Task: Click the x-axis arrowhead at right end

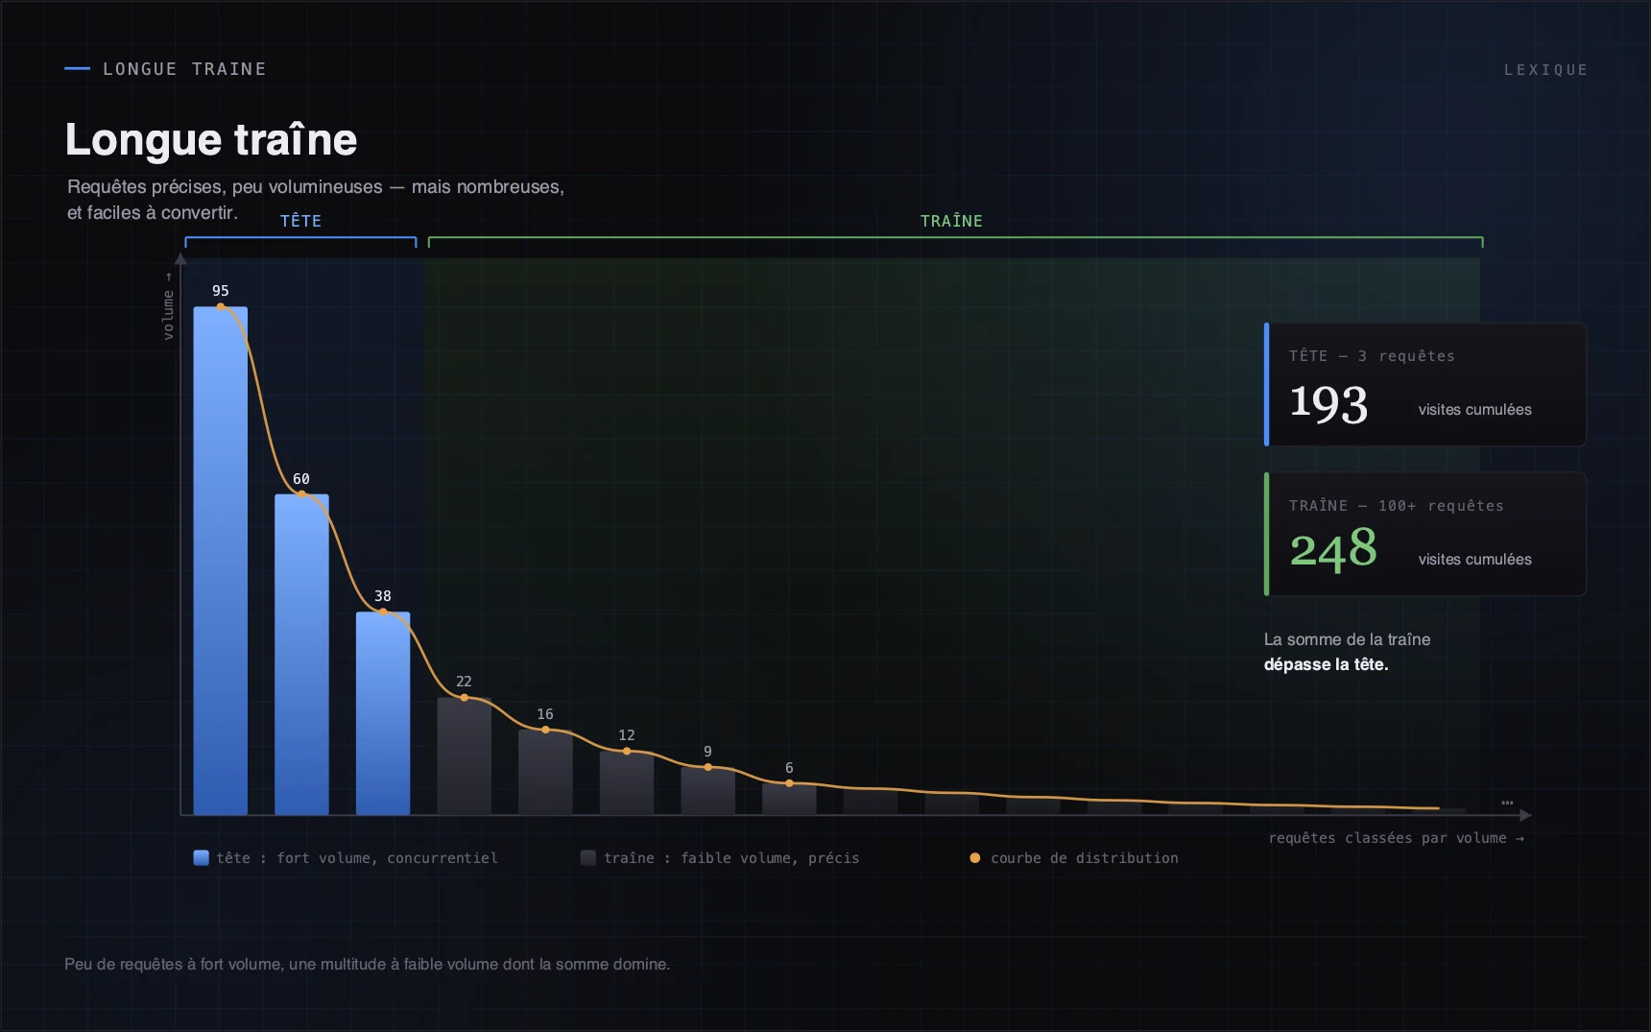Action: pos(1526,815)
